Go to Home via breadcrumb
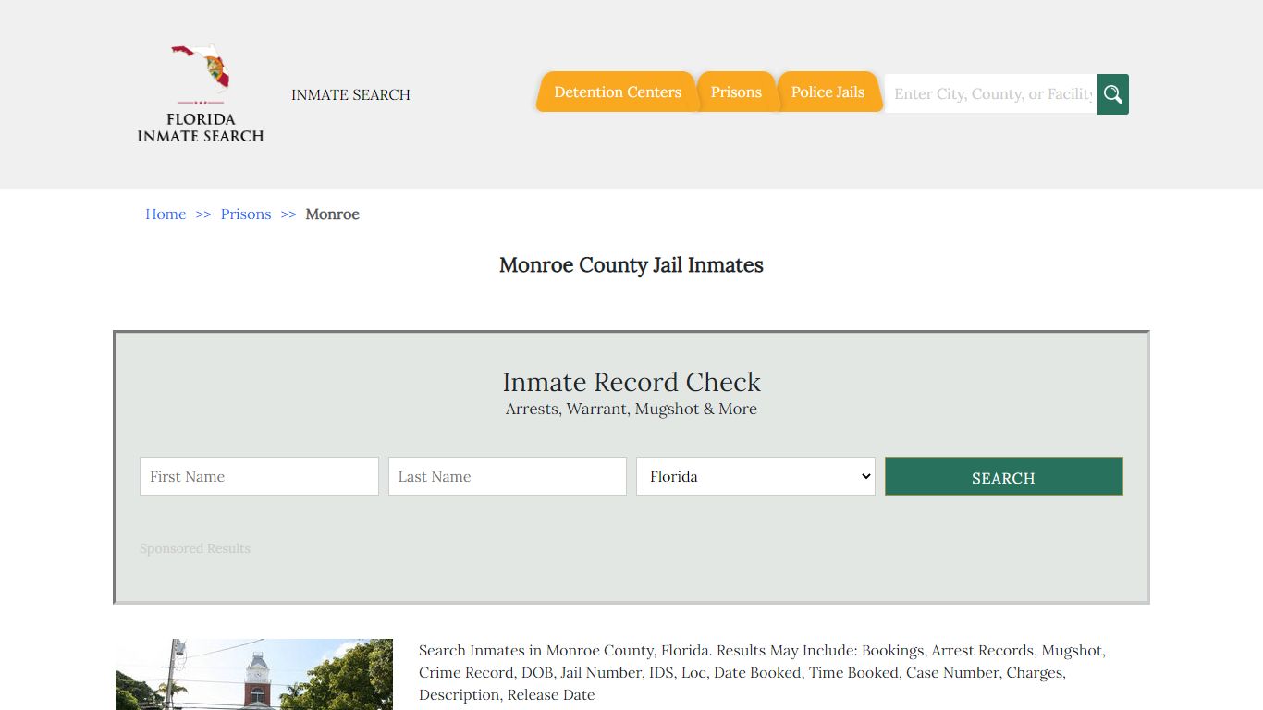This screenshot has width=1263, height=710. pyautogui.click(x=166, y=214)
